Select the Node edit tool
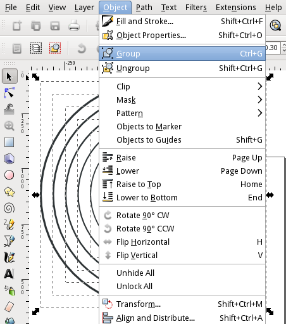 click(x=9, y=93)
